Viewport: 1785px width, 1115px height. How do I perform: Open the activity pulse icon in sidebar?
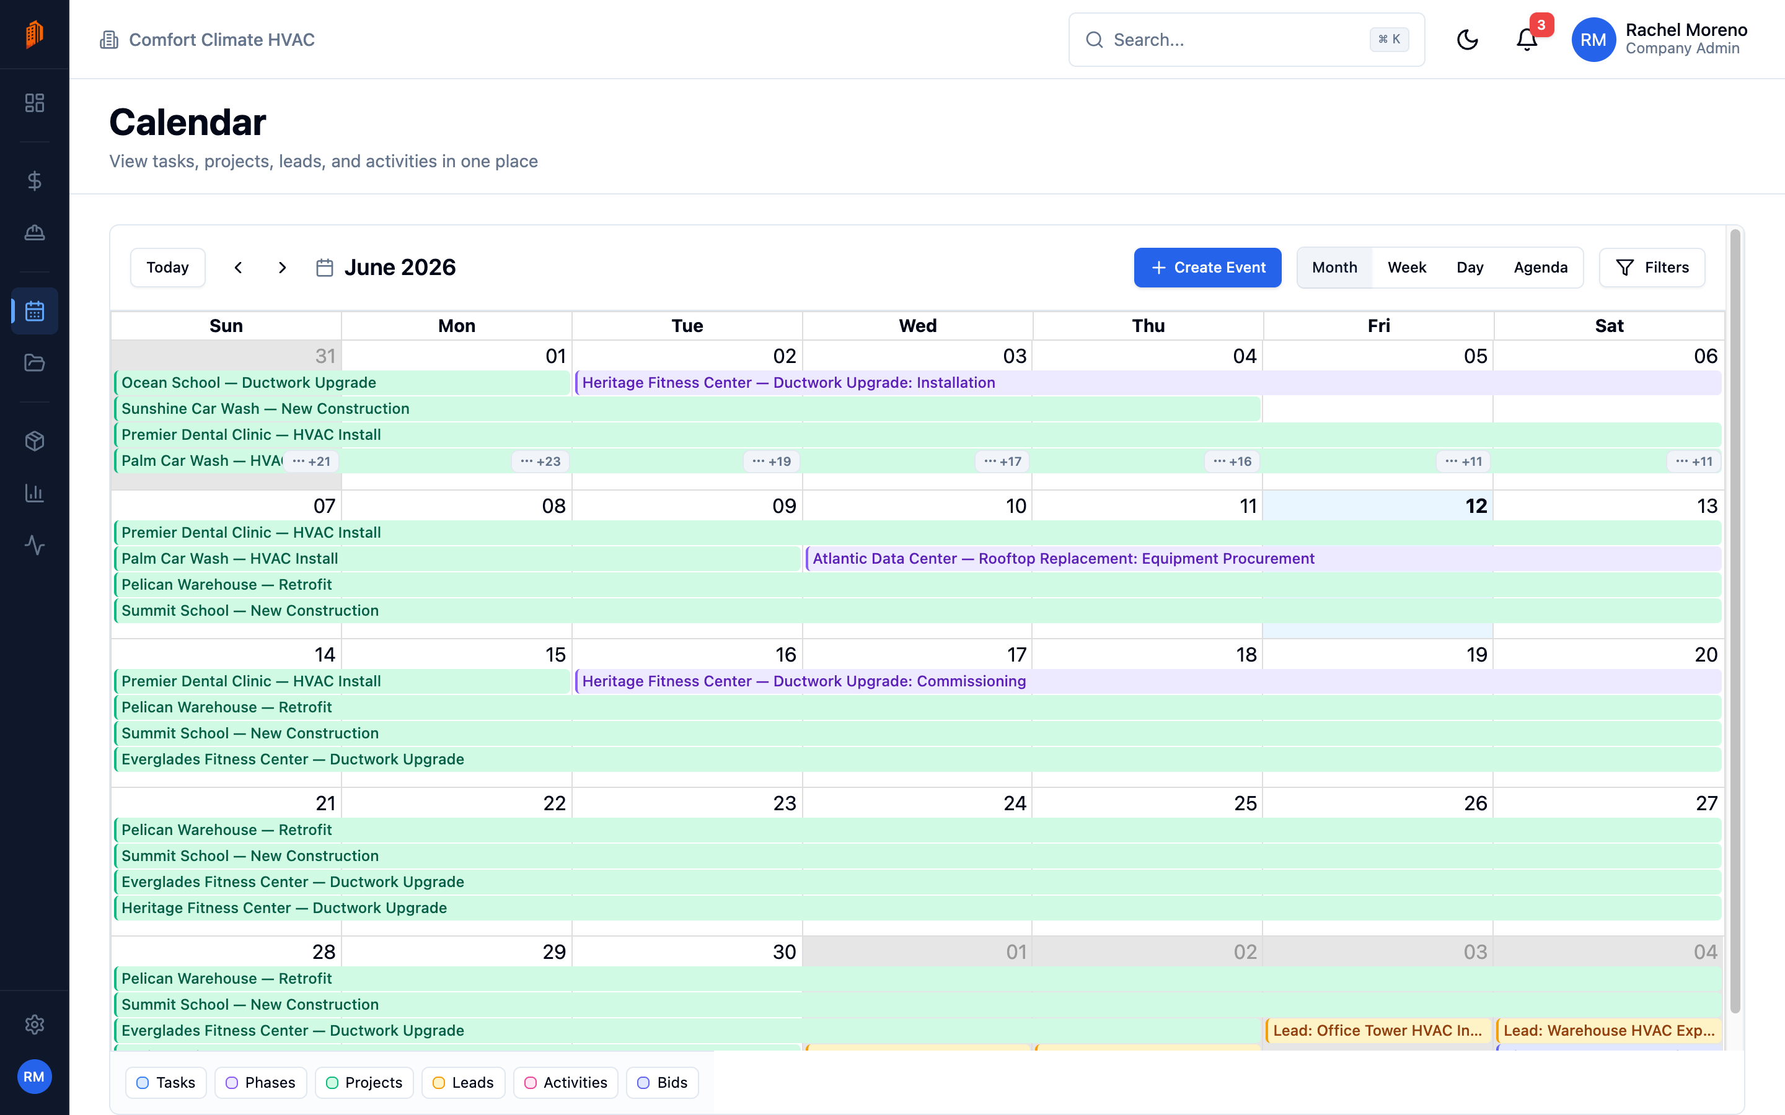(x=35, y=545)
